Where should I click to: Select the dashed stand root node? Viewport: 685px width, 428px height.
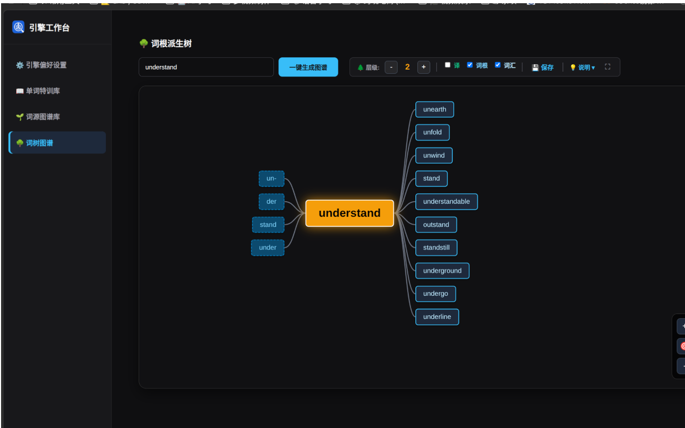tap(268, 225)
